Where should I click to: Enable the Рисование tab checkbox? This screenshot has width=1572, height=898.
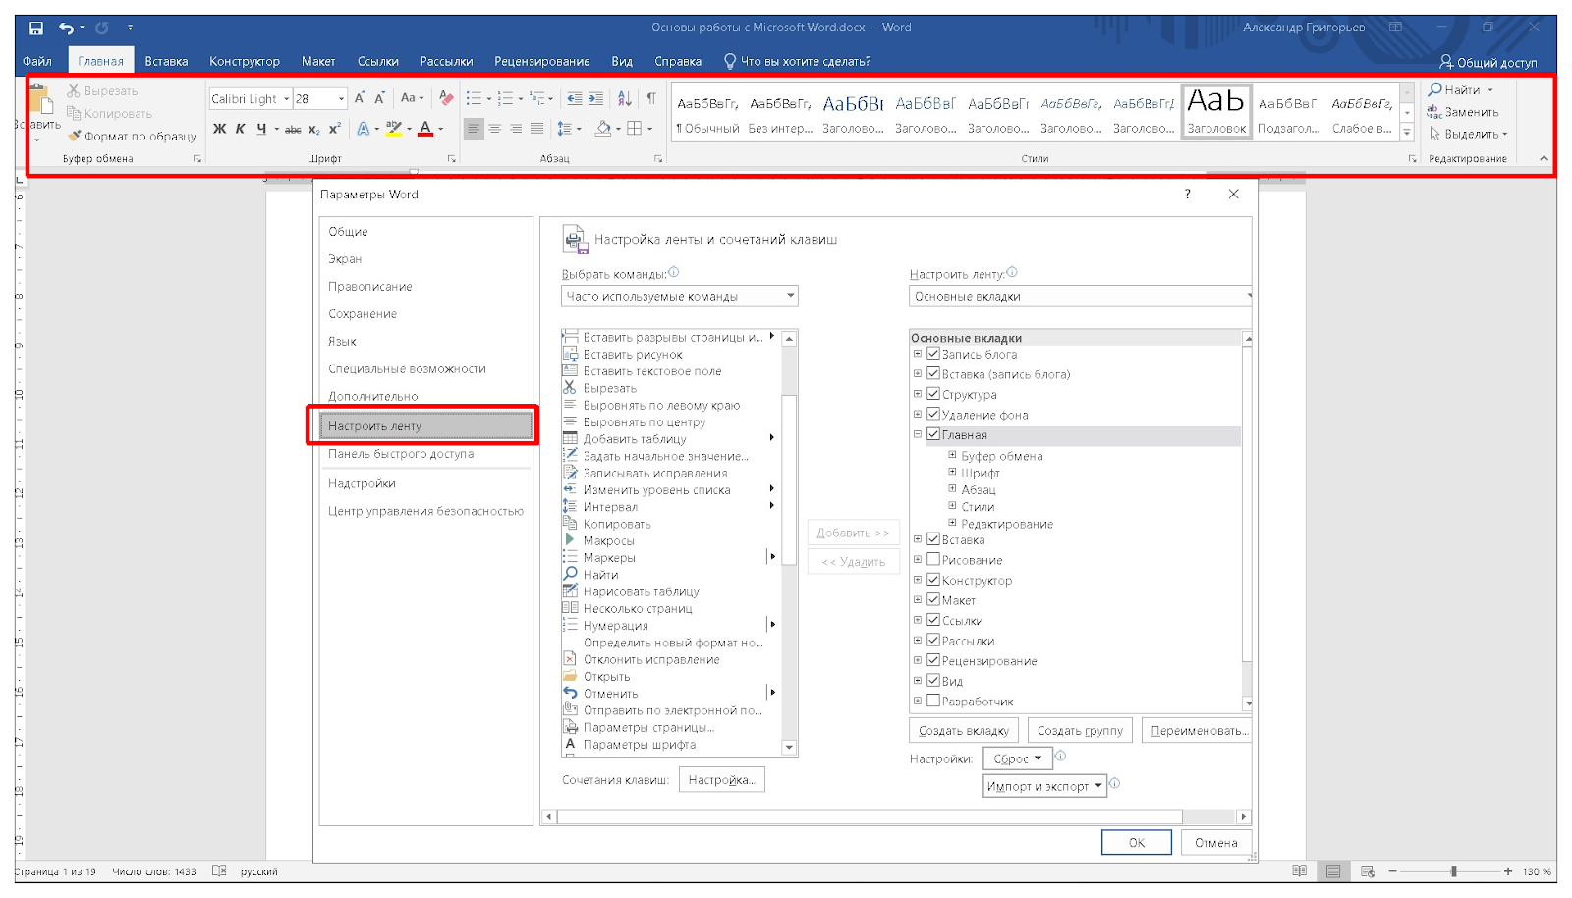click(x=933, y=560)
